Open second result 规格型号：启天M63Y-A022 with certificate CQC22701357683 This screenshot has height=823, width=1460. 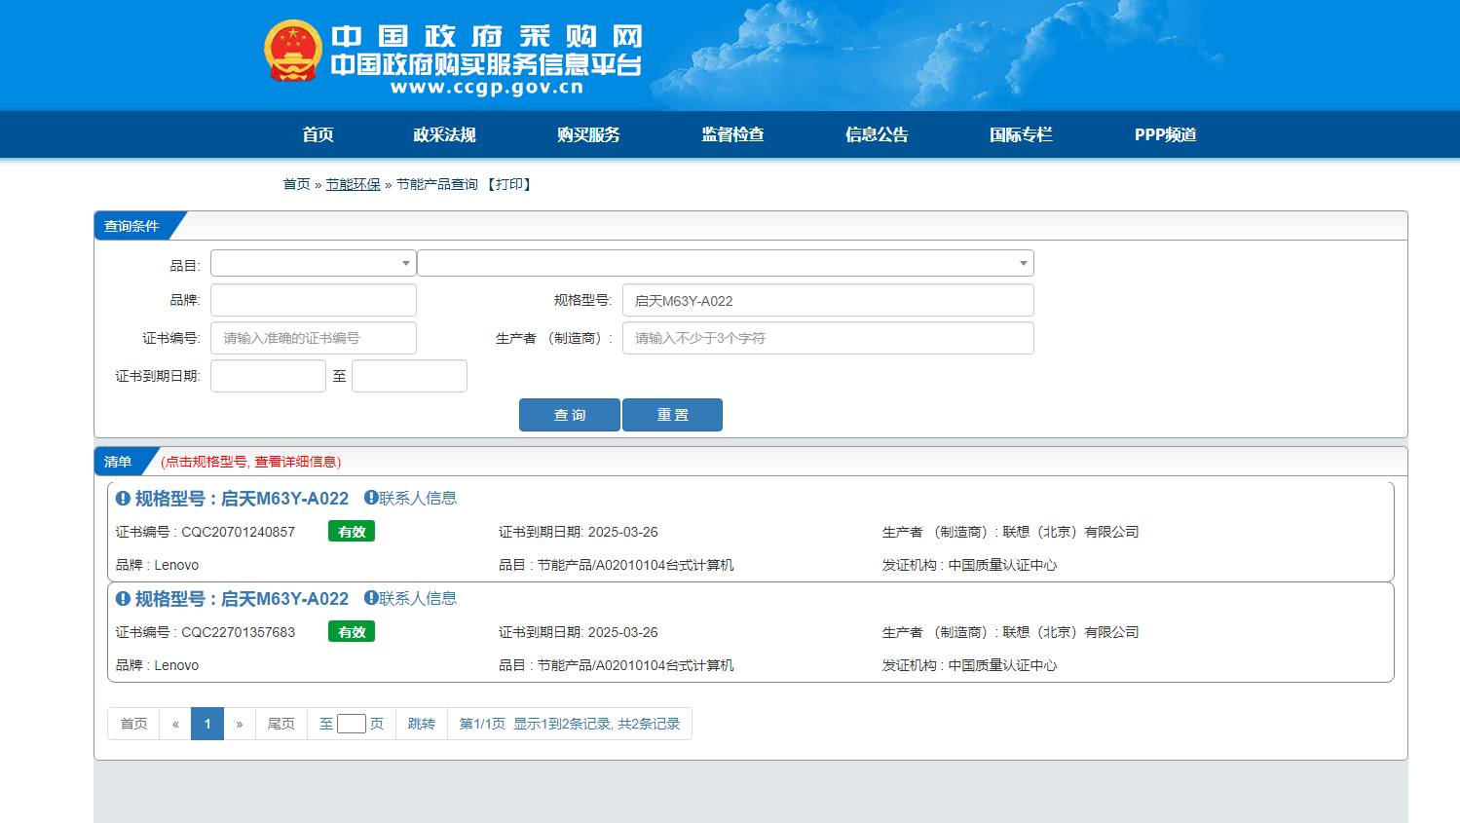242,599
